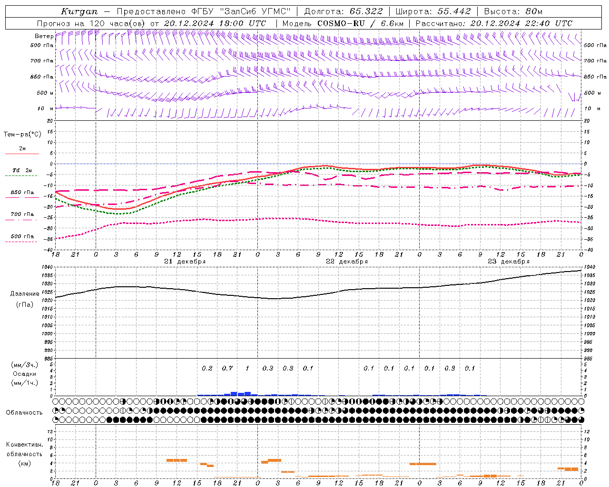The width and height of the screenshot is (609, 487).
Task: Click the 'Тем-ра(°C)' axis label
Action: 22,135
